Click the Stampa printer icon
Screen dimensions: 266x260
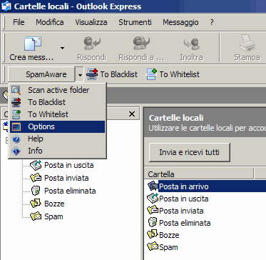click(247, 44)
